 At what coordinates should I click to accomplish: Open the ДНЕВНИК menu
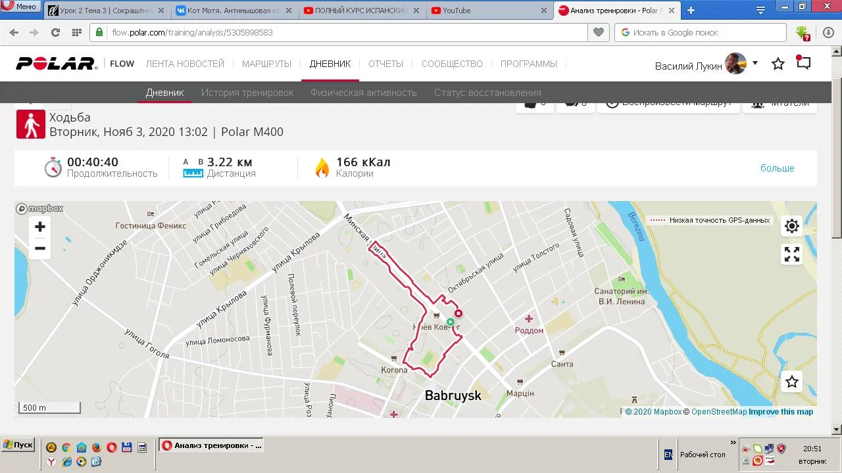tap(330, 64)
